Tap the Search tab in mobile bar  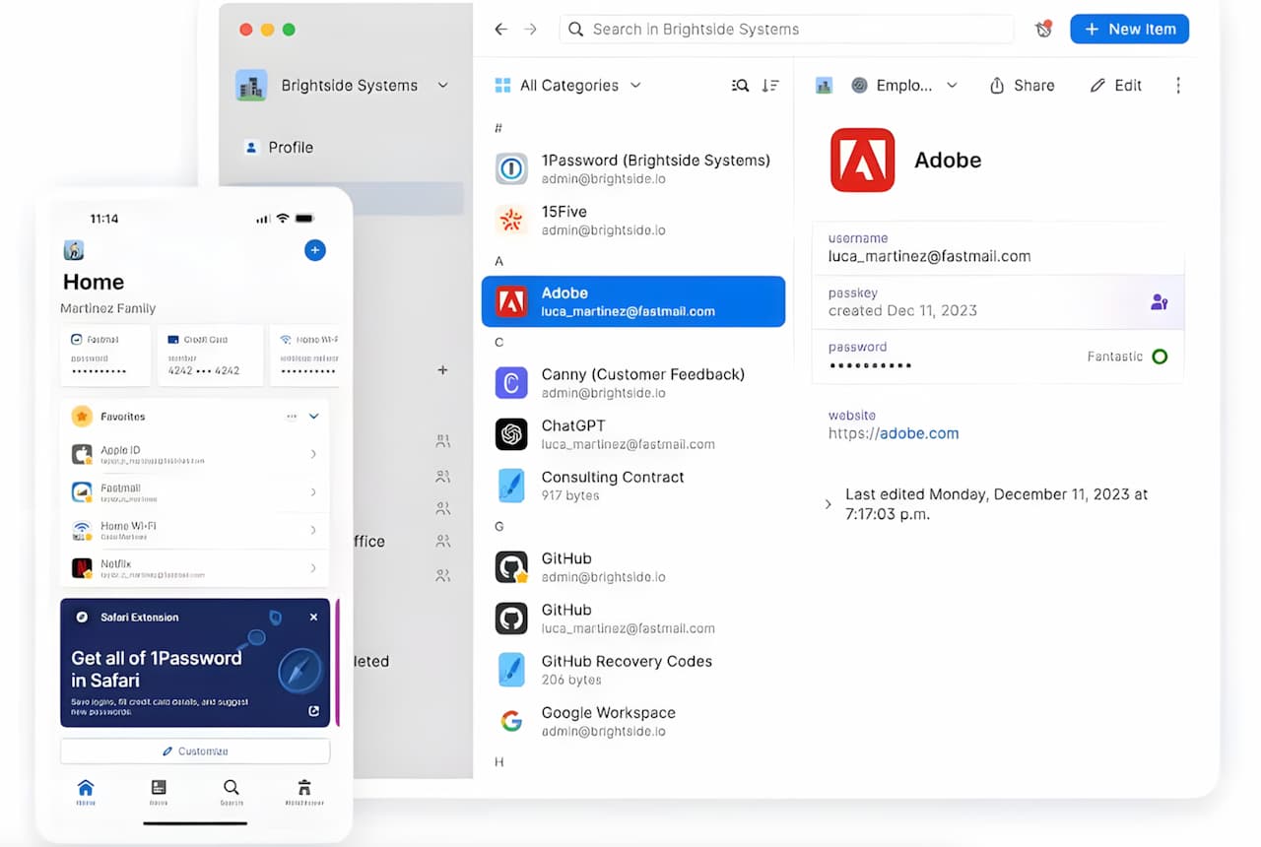coord(231,791)
